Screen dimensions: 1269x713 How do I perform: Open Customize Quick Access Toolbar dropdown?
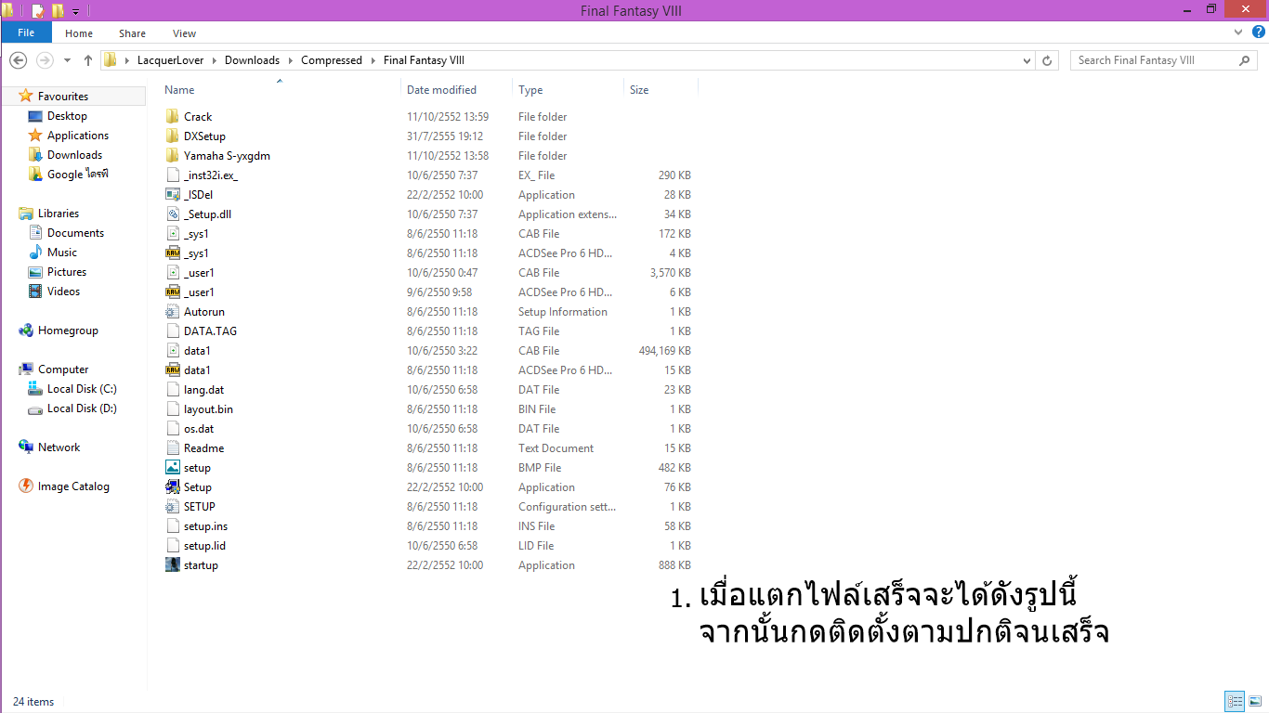(75, 11)
